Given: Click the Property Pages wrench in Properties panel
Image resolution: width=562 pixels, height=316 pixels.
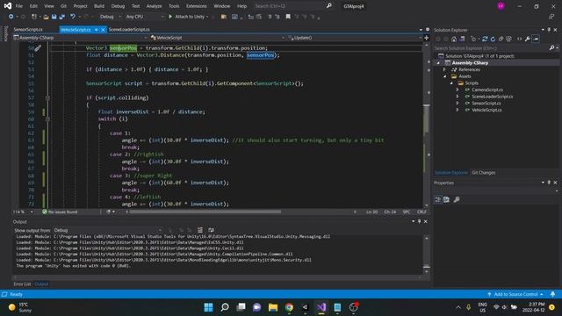Looking at the screenshot, I should (x=457, y=199).
